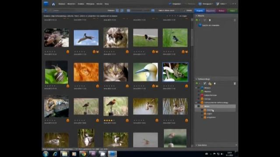The image size is (280, 157).
Task: Click the blue album icon for last six months
Action: [200, 25]
